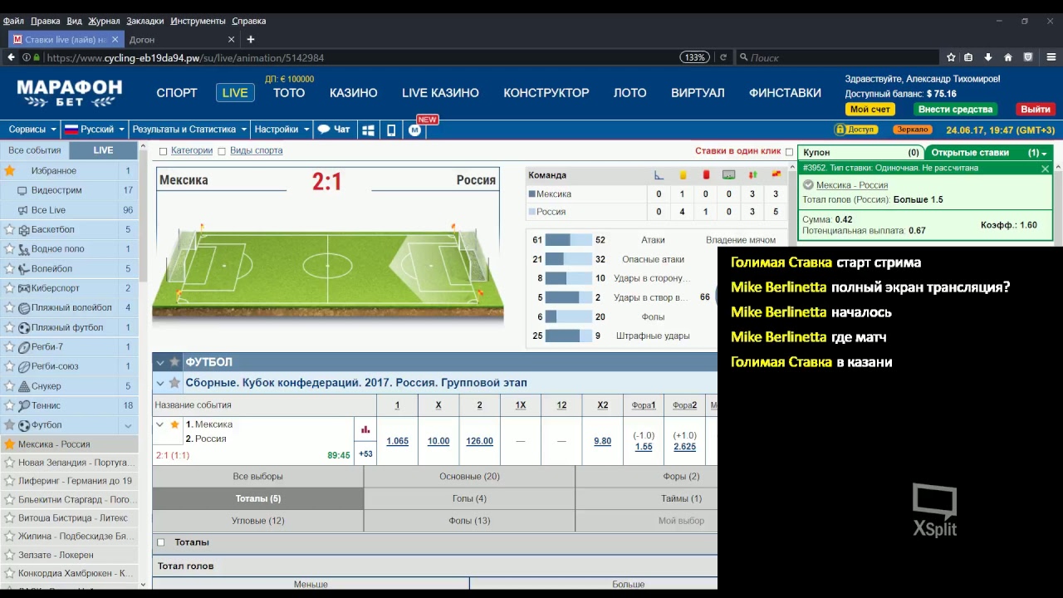Viewport: 1063px width, 598px height.
Task: Switch to the Все события tab
Action: [35, 150]
